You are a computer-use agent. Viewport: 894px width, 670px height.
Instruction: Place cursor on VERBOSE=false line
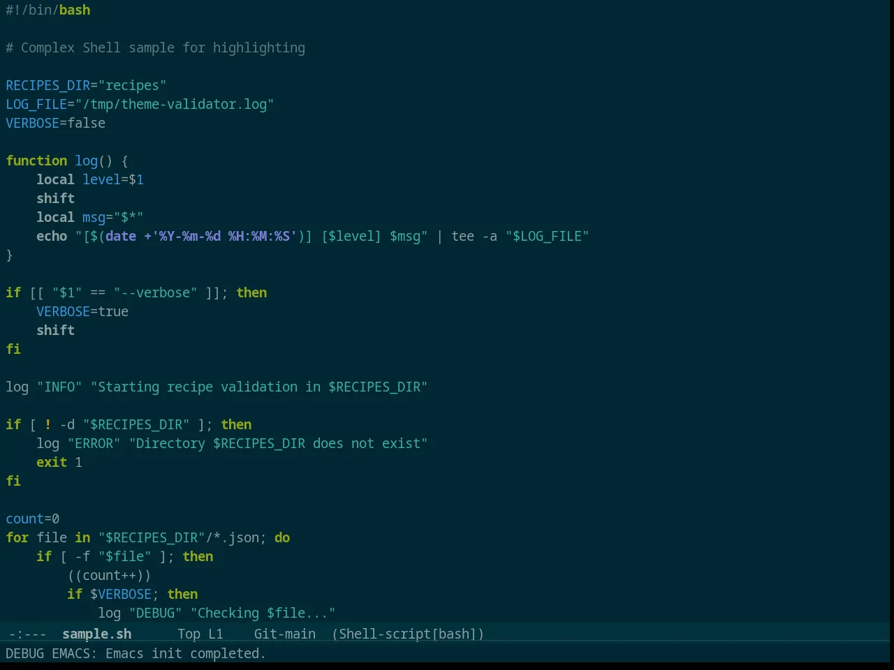56,123
